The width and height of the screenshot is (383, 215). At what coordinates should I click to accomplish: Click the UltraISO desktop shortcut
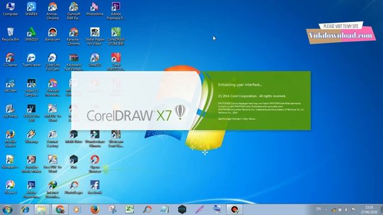[95, 60]
